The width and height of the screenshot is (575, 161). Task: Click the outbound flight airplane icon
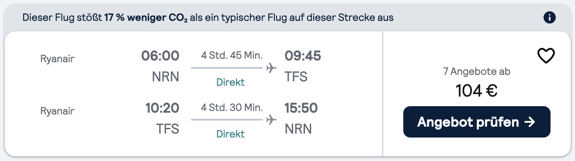(271, 68)
